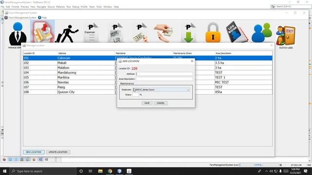Open the NetBeans Navigate menu
Viewport: 312px width, 175px height.
pos(41,7)
